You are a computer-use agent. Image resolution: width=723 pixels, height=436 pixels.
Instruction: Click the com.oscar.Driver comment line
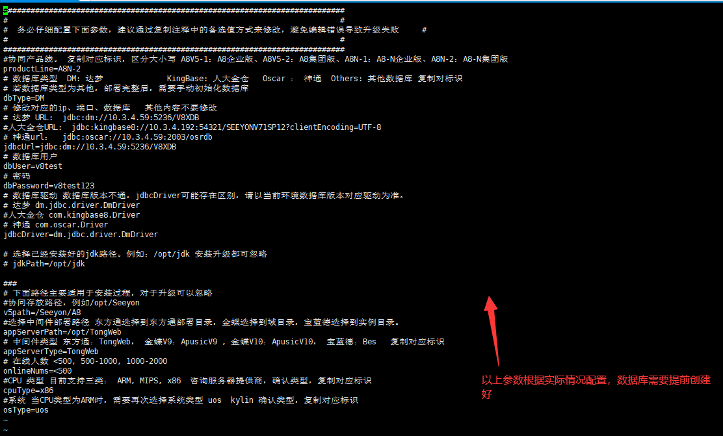[x=56, y=225]
